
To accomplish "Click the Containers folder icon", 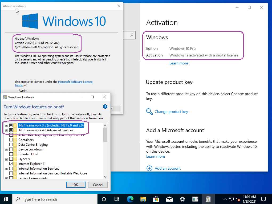I will pyautogui.click(x=15, y=140).
